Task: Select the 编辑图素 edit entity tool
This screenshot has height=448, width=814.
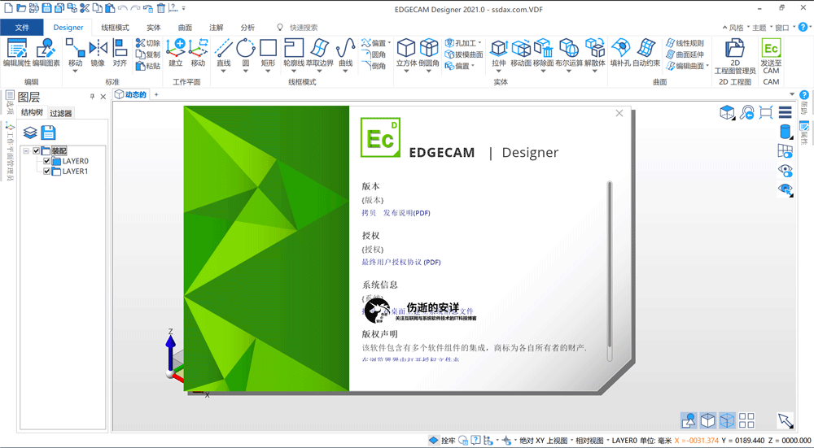Action: [x=46, y=53]
